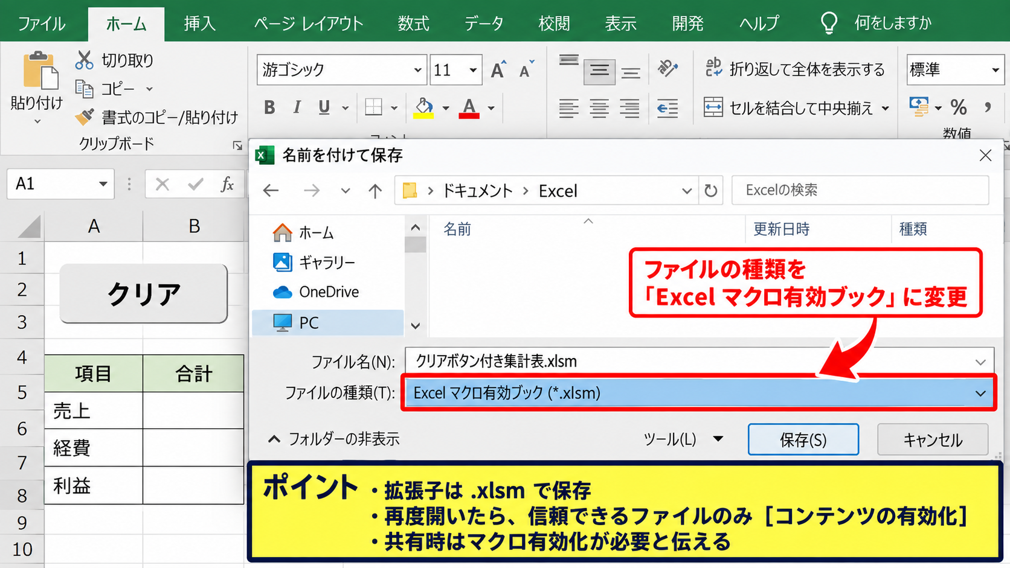1010x568 pixels.
Task: Go back with dialog back arrow
Action: (271, 191)
